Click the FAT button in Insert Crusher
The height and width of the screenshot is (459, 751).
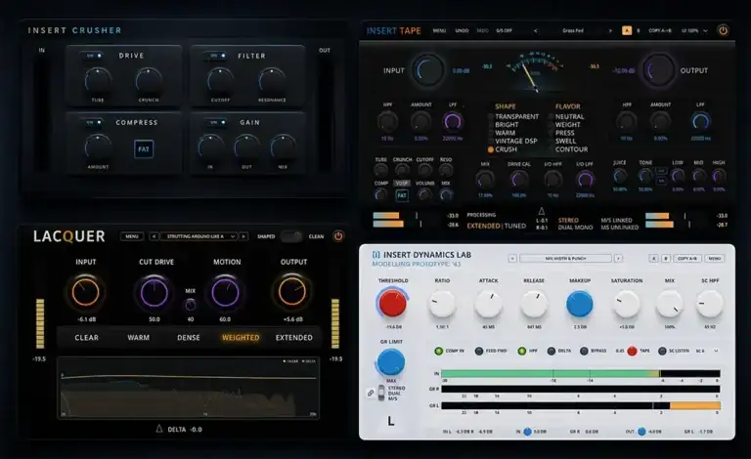[x=144, y=149]
